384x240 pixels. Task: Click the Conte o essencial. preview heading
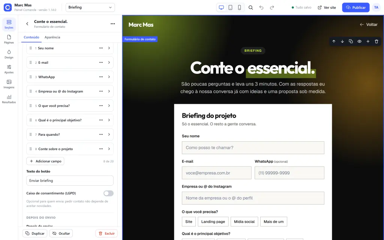pos(253,68)
